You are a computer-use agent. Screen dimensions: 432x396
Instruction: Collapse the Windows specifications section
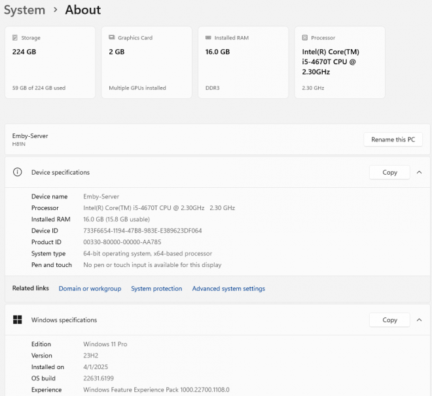point(420,320)
